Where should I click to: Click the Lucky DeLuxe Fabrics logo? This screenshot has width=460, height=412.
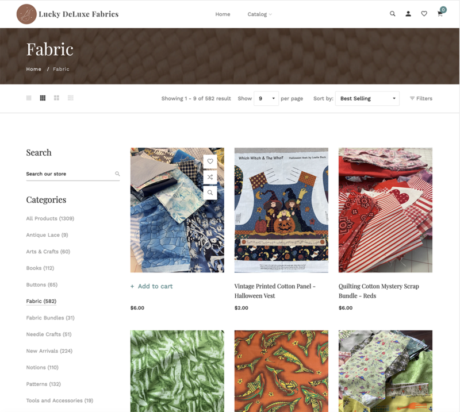(67, 14)
